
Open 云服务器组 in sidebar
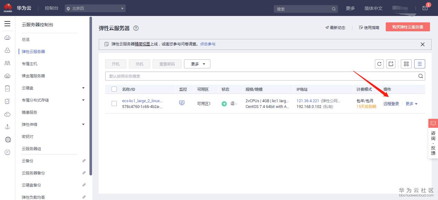pyautogui.click(x=31, y=149)
